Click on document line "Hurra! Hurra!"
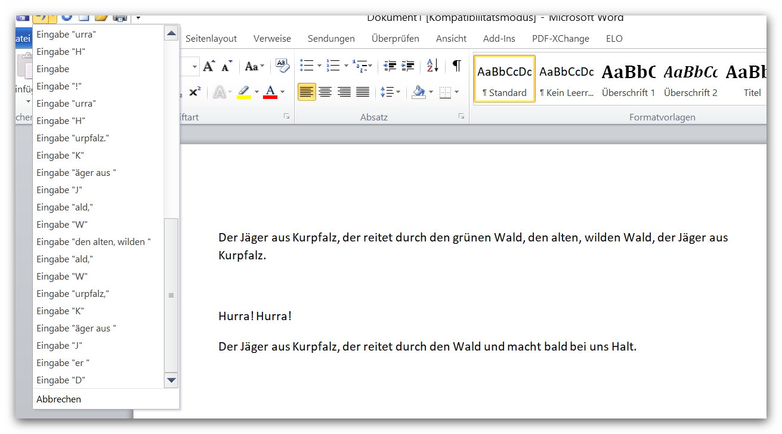The image size is (782, 434). coord(255,316)
